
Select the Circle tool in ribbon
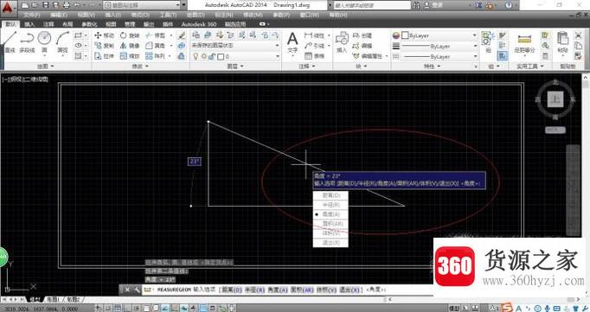point(44,42)
